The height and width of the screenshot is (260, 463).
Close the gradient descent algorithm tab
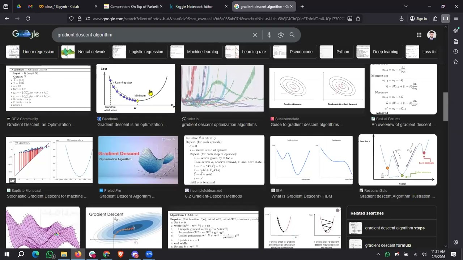tap(291, 6)
